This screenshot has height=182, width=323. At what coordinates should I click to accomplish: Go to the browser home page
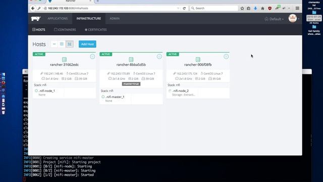coord(262,8)
